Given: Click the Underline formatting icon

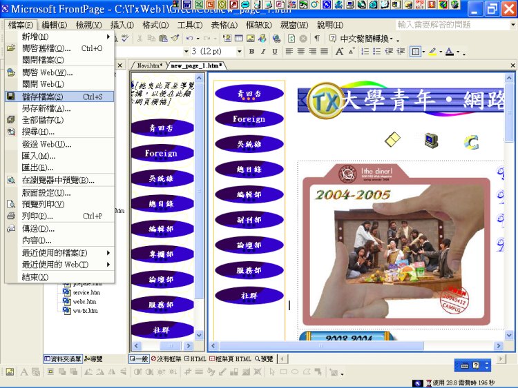Looking at the screenshot, I should coord(275,52).
